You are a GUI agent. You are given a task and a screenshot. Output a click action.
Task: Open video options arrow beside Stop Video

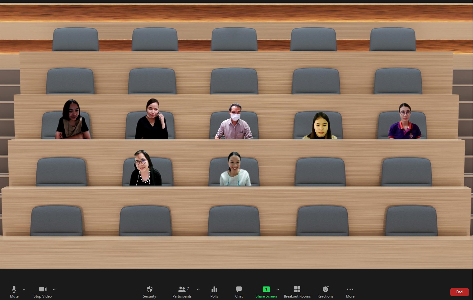[54, 289]
